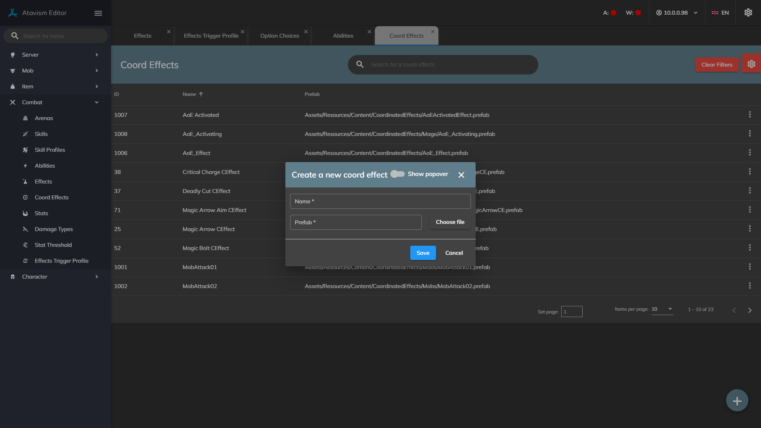Go to next page of results
This screenshot has height=428, width=761.
click(x=750, y=310)
